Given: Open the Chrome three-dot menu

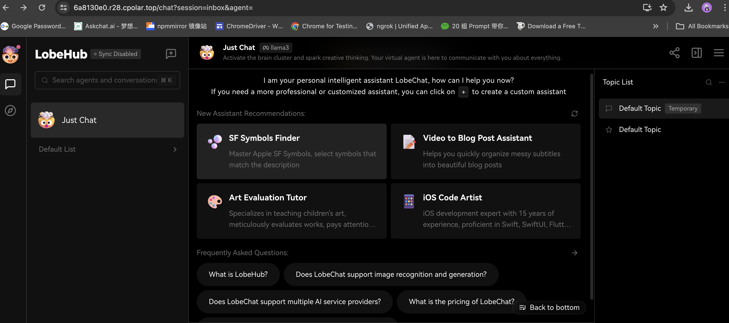Looking at the screenshot, I should tap(724, 8).
